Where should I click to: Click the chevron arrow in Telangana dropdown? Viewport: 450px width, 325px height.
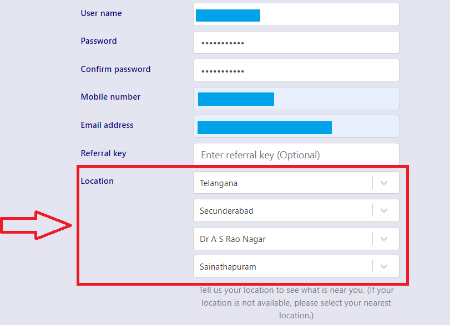click(x=384, y=183)
